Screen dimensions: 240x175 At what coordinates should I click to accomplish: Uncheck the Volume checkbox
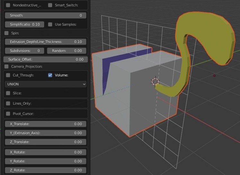click(50, 75)
